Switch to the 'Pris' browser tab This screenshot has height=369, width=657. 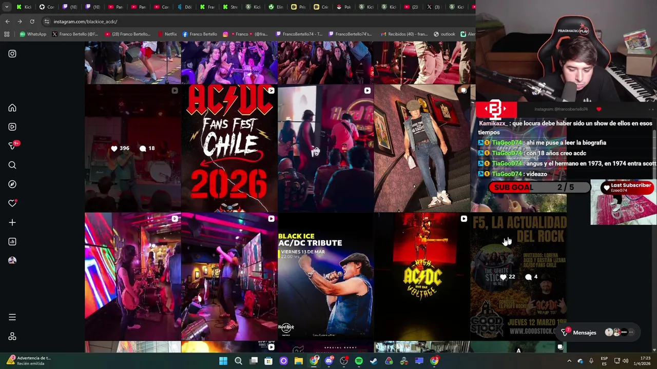[x=299, y=7]
